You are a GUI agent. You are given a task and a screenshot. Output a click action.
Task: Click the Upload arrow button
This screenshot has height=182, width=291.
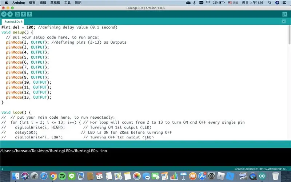(10, 14)
